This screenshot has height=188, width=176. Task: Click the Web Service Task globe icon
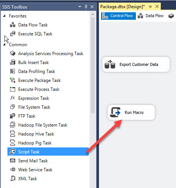(x=13, y=170)
